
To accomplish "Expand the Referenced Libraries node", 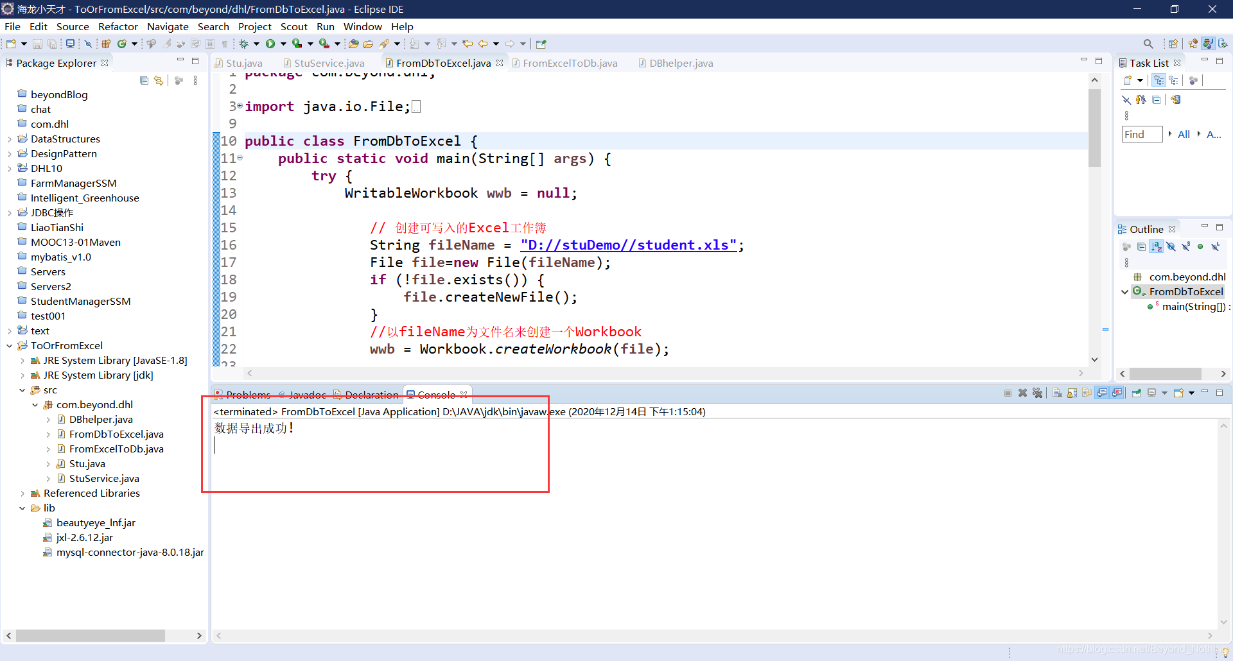I will click(x=22, y=493).
